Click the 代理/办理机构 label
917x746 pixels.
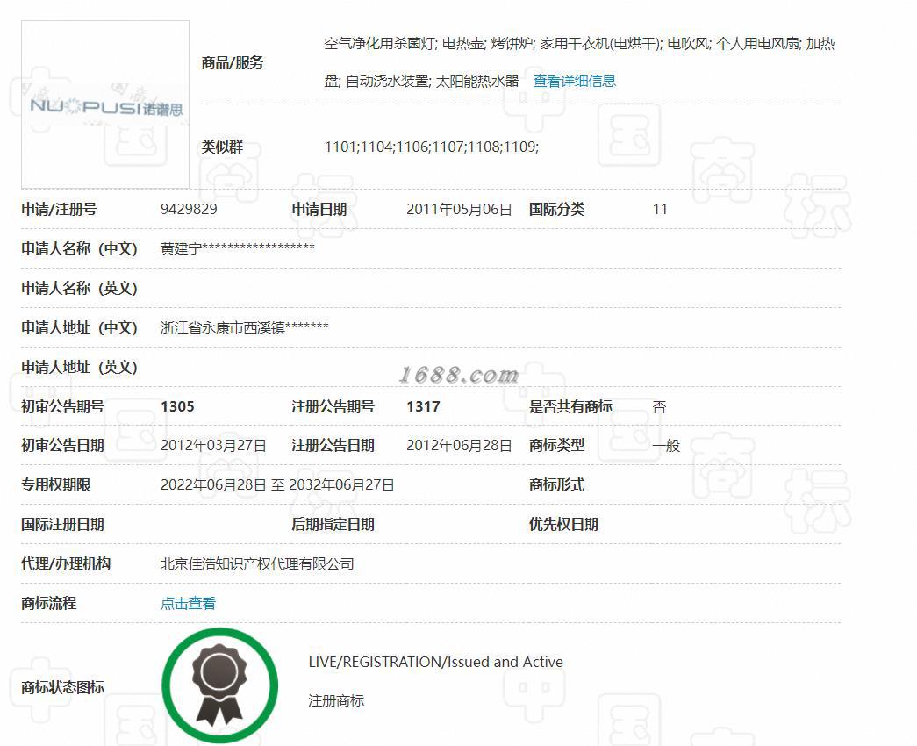point(66,564)
